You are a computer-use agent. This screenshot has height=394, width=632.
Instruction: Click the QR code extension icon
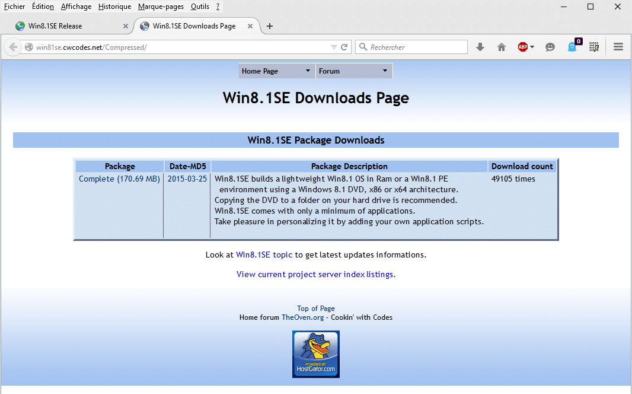pos(594,47)
